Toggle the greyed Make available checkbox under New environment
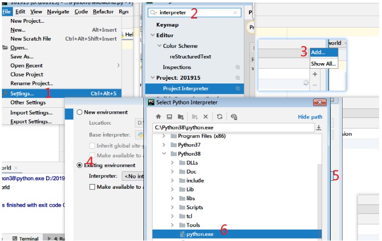382x241 pixels. (92, 156)
